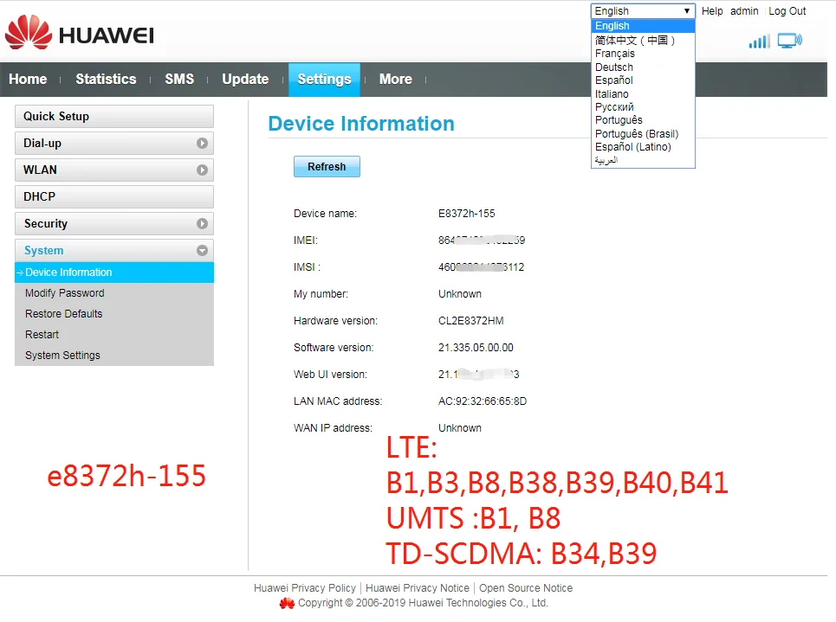This screenshot has width=836, height=622.
Task: Click the WLAN connected devices monitor icon
Action: point(789,41)
